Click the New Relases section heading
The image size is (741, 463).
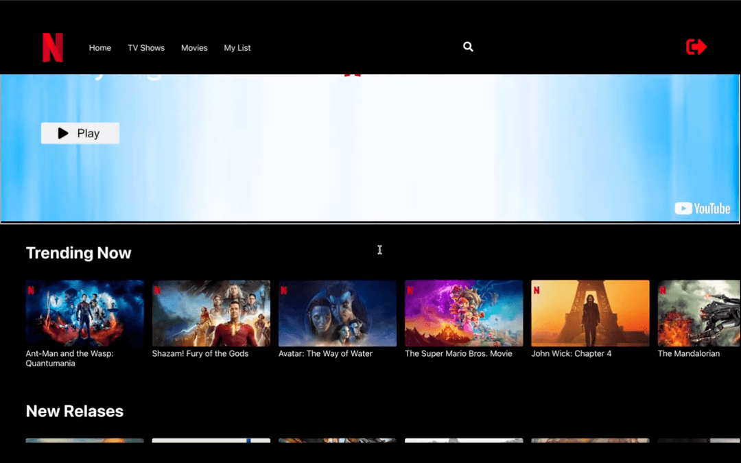(75, 412)
